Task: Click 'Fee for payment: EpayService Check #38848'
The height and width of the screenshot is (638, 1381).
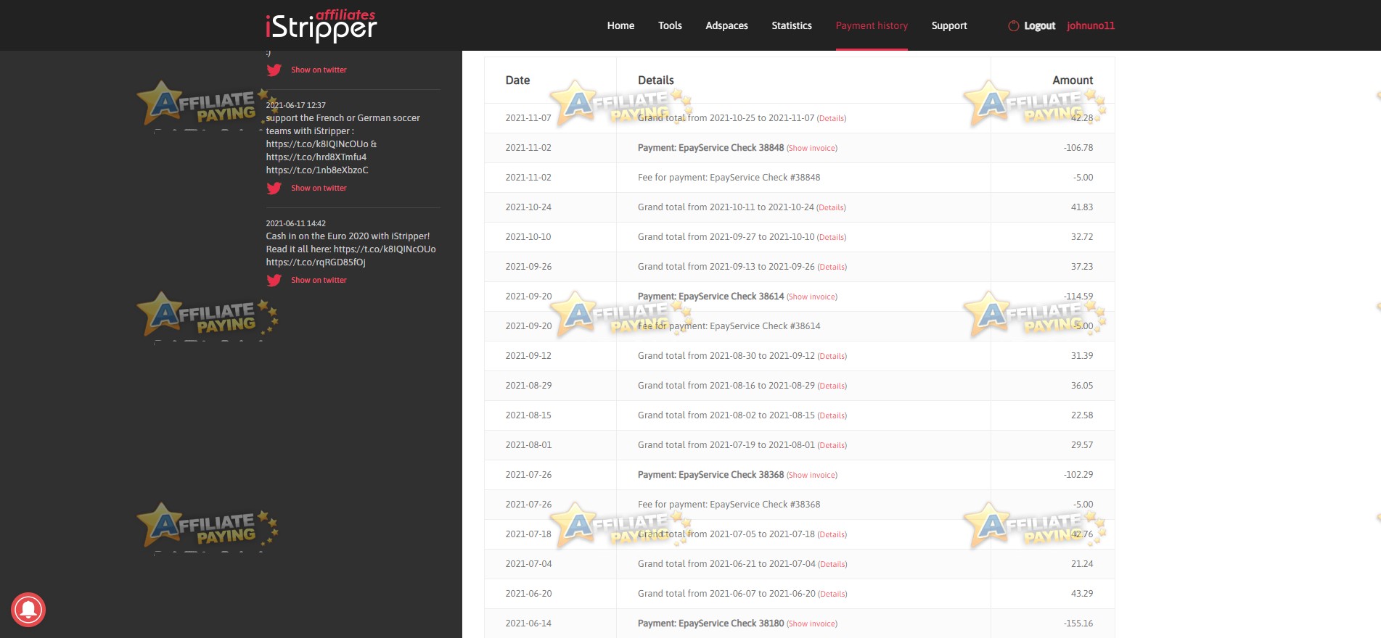Action: pos(729,177)
